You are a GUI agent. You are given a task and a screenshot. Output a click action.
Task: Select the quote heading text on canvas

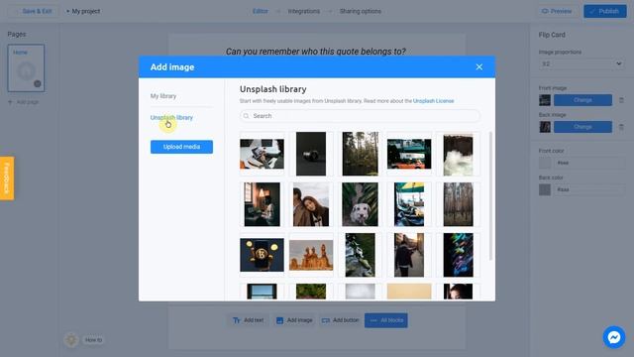[x=315, y=52]
